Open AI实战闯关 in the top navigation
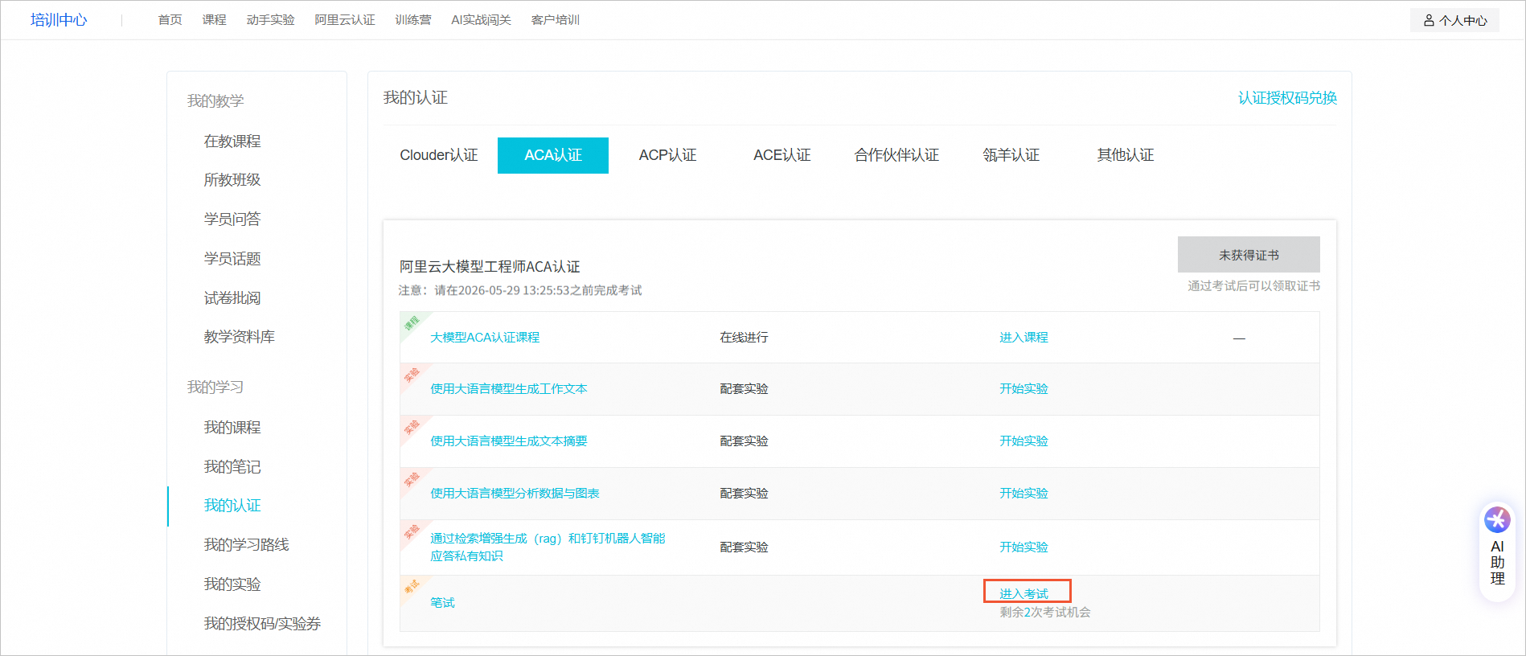Screen dimensions: 1526x656 481,20
